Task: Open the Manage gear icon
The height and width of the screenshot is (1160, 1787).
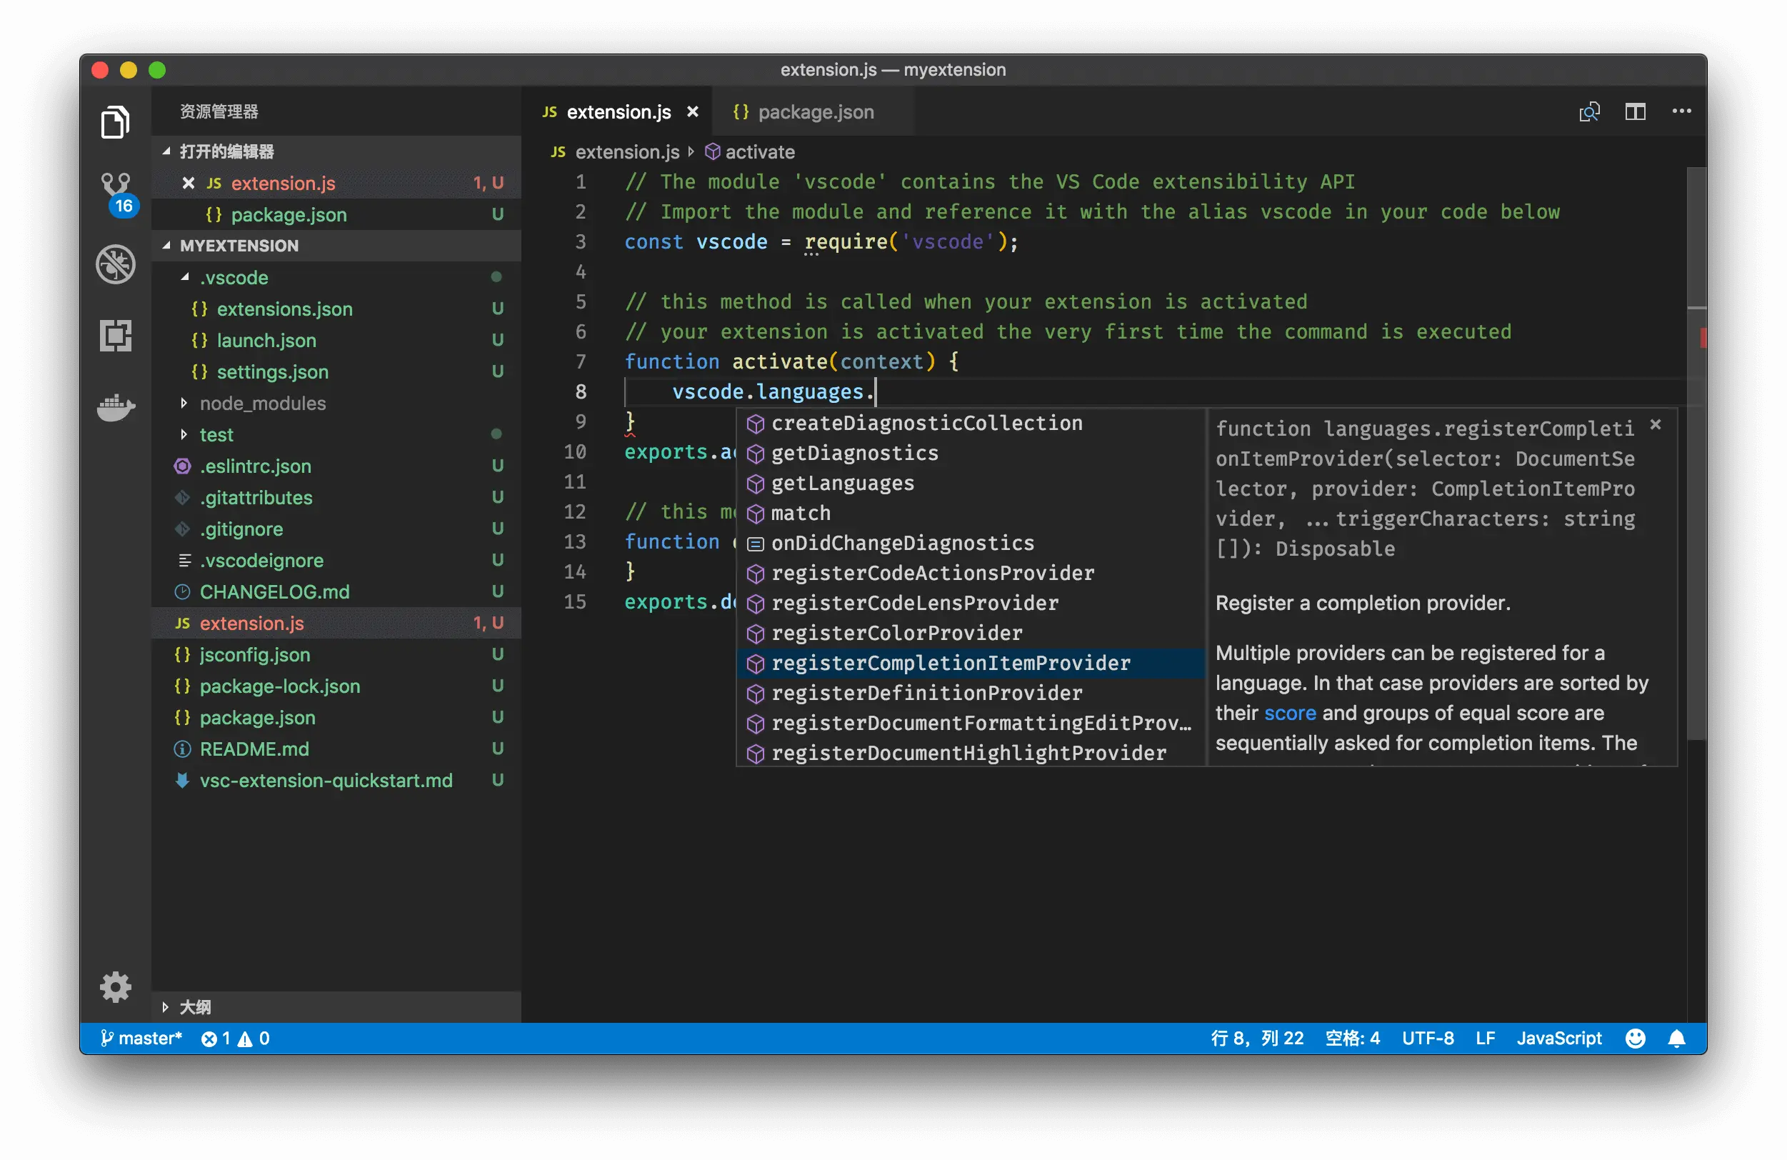Action: coord(116,986)
